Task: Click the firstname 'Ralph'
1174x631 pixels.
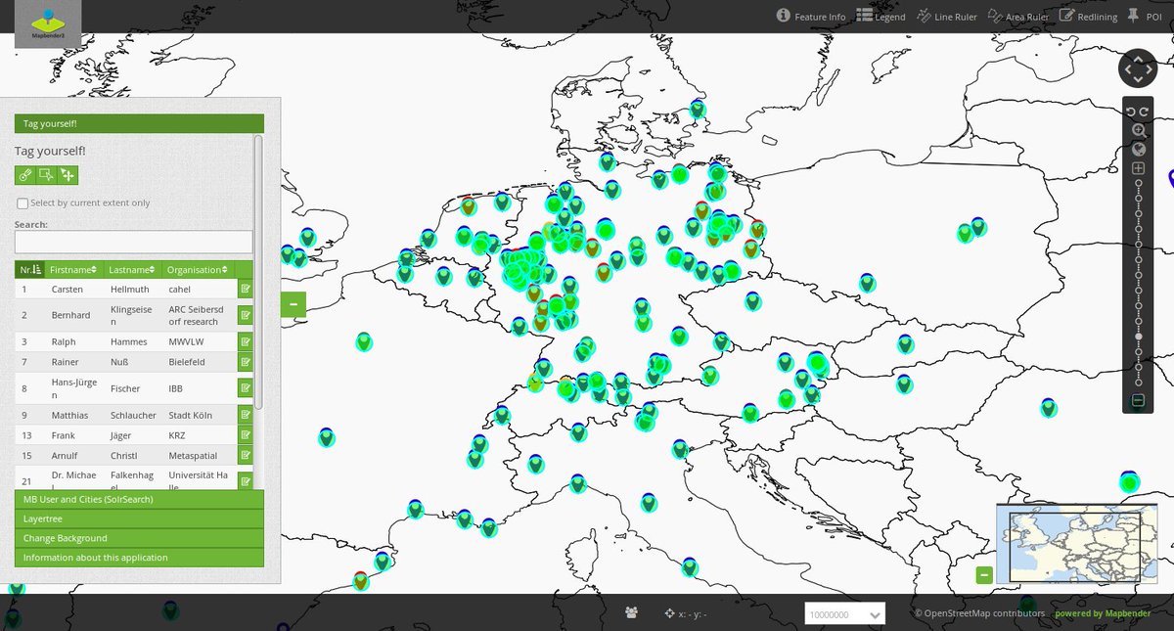Action: (63, 342)
